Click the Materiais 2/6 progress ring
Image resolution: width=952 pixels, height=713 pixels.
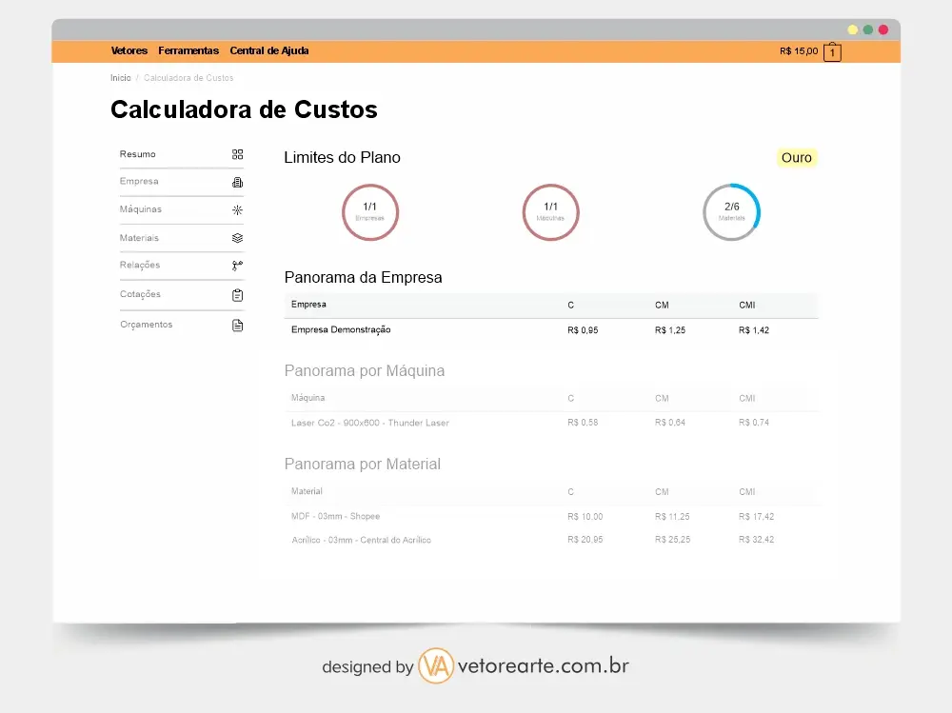point(731,212)
